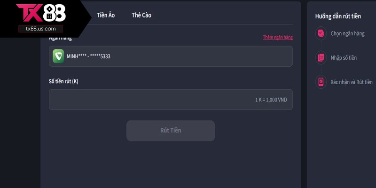Viewport: 376px width, 188px height.
Task: Click the TX88 logo
Action: 41,13
